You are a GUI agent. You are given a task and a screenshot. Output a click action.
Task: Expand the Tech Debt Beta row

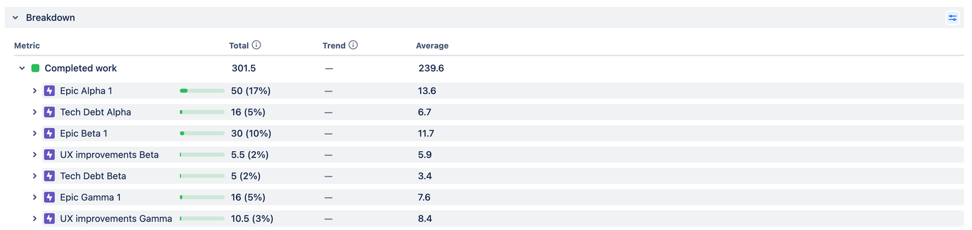click(35, 176)
